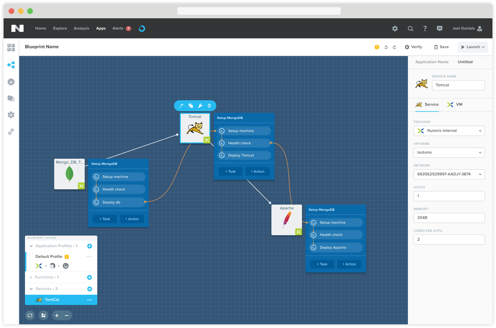Click the Verify button
496x328 pixels.
(x=413, y=47)
